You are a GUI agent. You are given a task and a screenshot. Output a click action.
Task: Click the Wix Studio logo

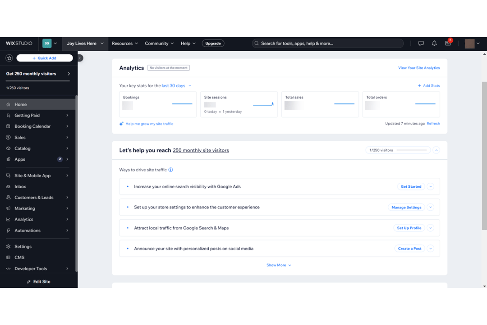coord(19,43)
